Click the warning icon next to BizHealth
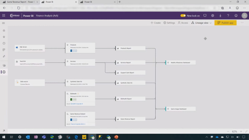Screen dimensions: 249x140 (78, 94)
